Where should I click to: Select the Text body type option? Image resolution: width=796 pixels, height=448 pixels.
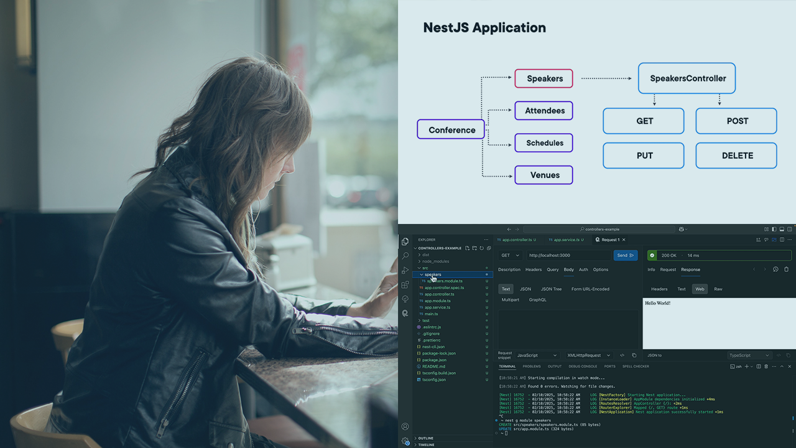(x=506, y=289)
